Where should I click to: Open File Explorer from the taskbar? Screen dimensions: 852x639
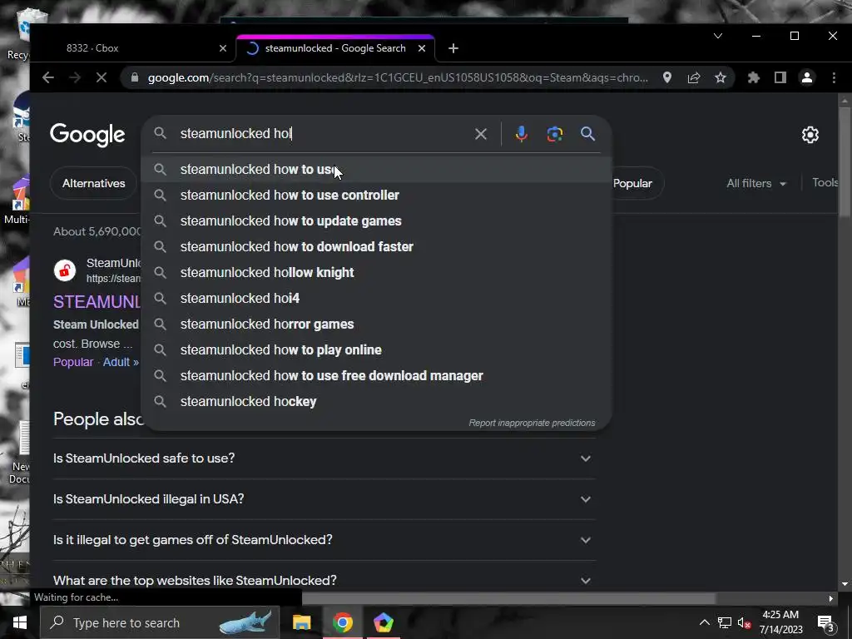point(301,622)
